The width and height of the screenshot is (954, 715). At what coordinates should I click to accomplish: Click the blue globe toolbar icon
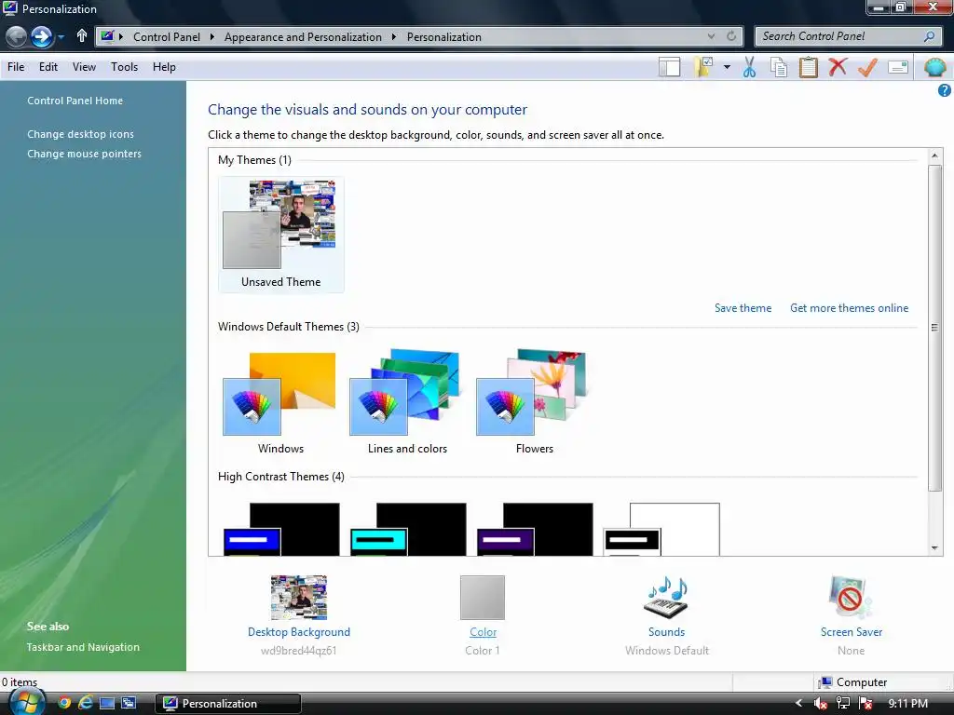click(x=934, y=67)
